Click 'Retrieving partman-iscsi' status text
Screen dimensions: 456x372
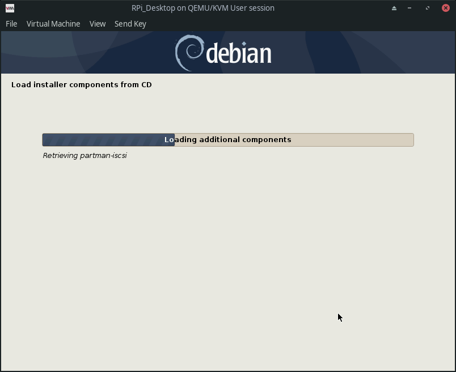[x=85, y=156]
